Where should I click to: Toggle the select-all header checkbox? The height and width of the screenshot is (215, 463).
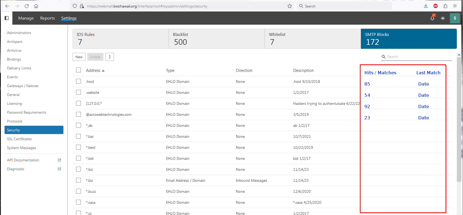[x=78, y=70]
